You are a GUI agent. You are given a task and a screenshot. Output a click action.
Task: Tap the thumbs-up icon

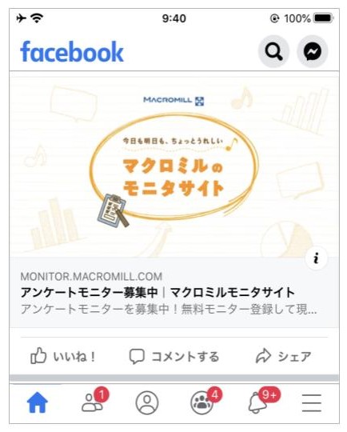(x=38, y=356)
